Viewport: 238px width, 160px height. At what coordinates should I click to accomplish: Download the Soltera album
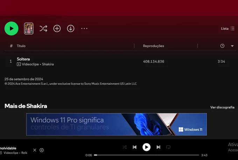[71, 29]
